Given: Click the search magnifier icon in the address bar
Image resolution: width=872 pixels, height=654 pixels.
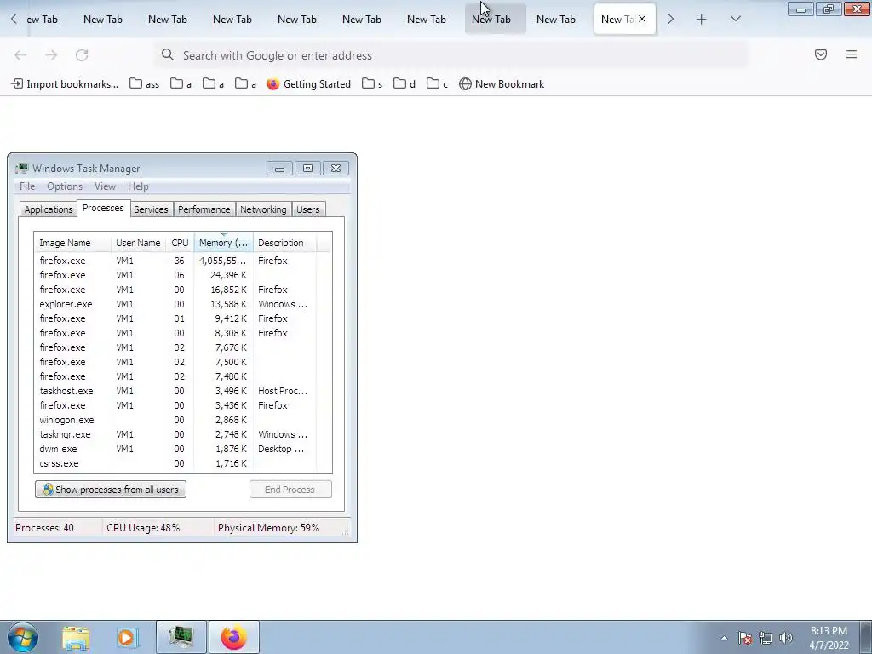Looking at the screenshot, I should 168,54.
